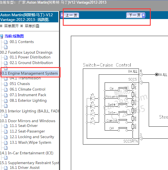The height and width of the screenshot is (170, 168).
Task: Click document icon next to 11.1 Seat-Driver
Action: pyautogui.click(x=6, y=126)
